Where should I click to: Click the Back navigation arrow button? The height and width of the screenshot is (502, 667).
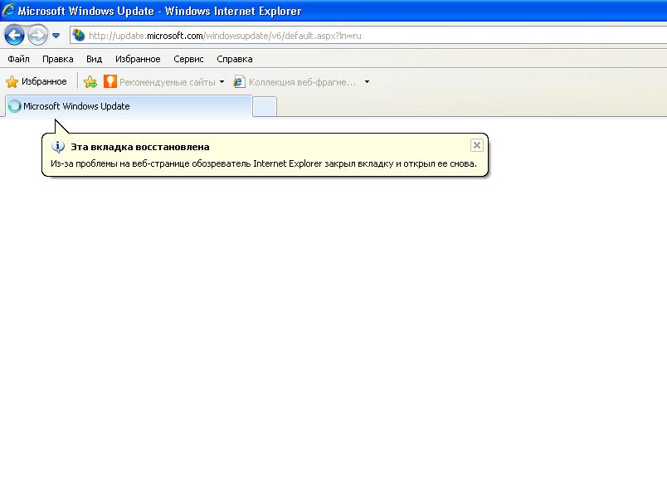[14, 36]
